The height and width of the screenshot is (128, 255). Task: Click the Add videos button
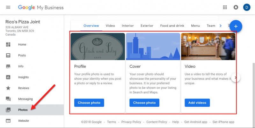(x=197, y=103)
